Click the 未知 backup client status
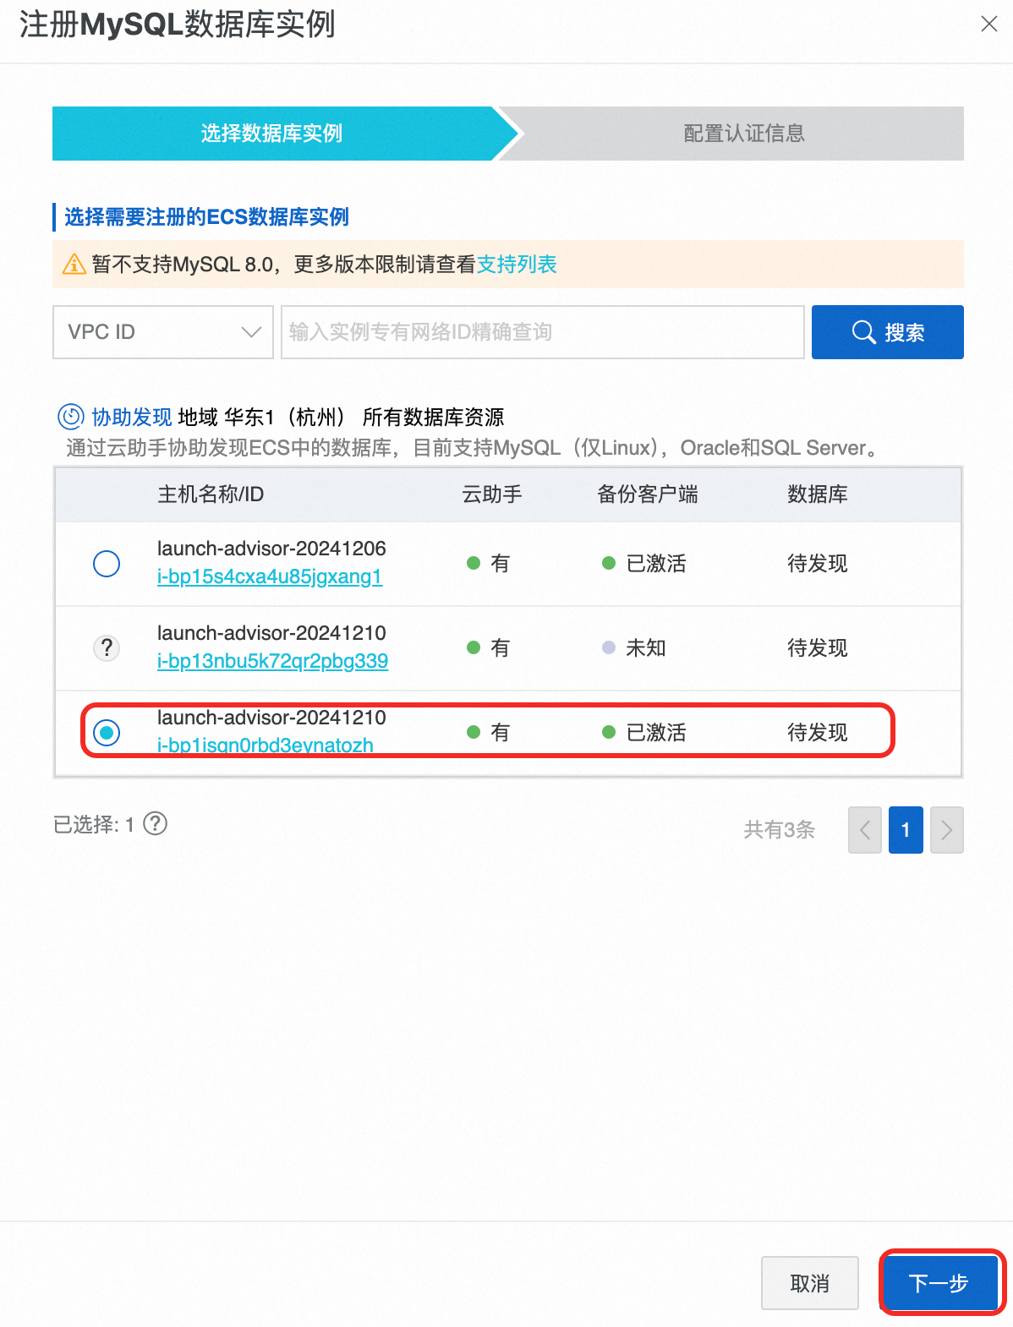 click(x=646, y=648)
